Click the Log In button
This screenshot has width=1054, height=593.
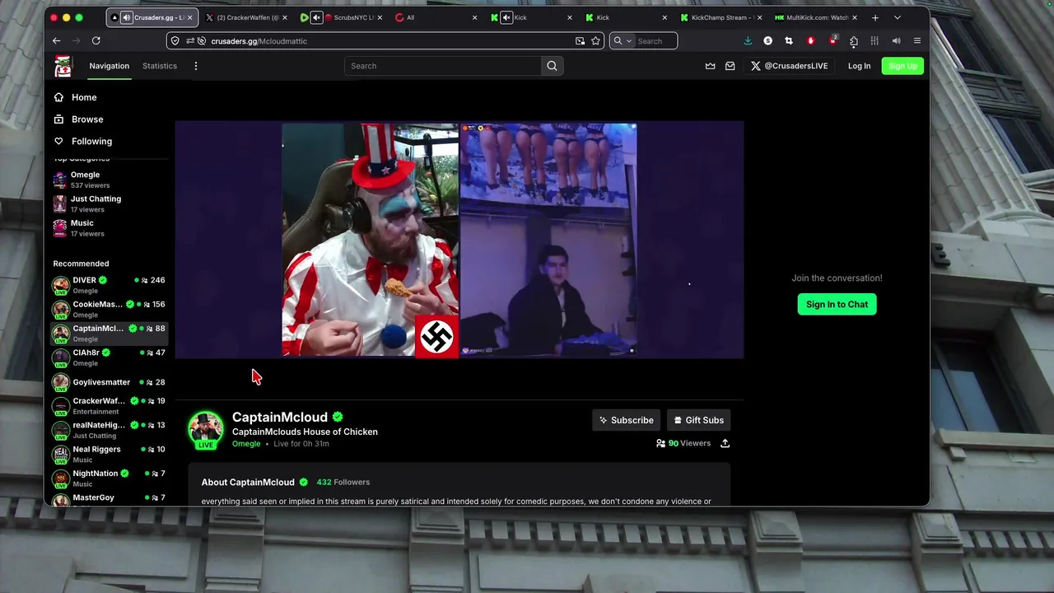859,66
